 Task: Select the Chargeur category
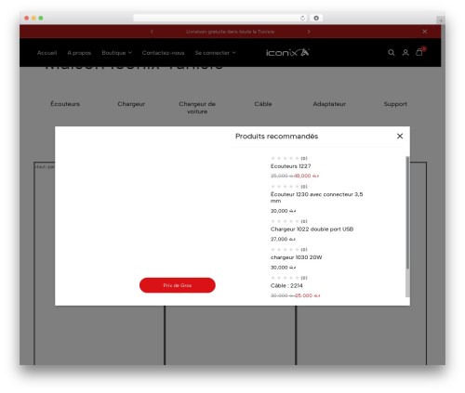[x=131, y=104]
